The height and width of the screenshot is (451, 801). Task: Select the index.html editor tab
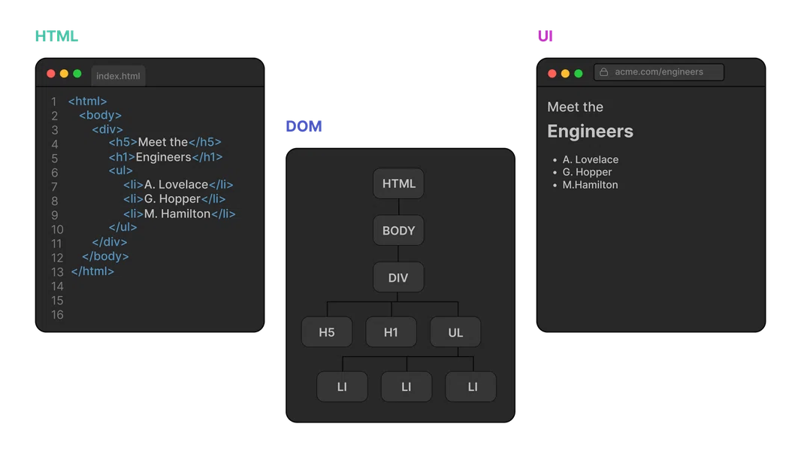(x=118, y=76)
